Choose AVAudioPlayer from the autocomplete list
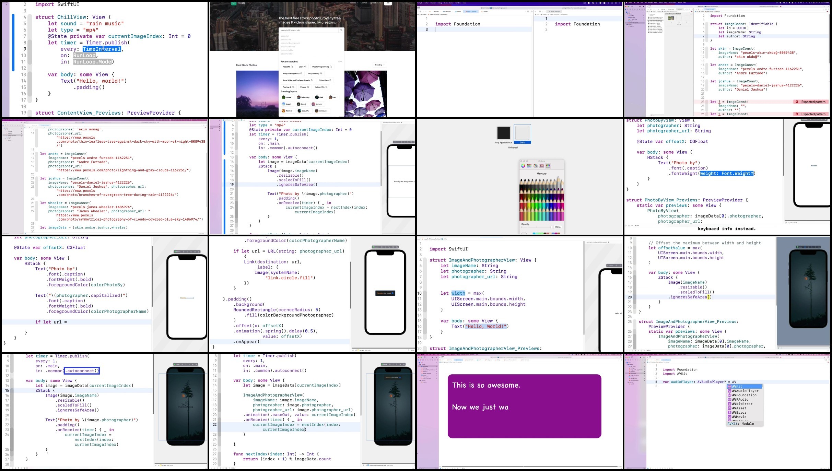The width and height of the screenshot is (832, 471). tap(745, 391)
